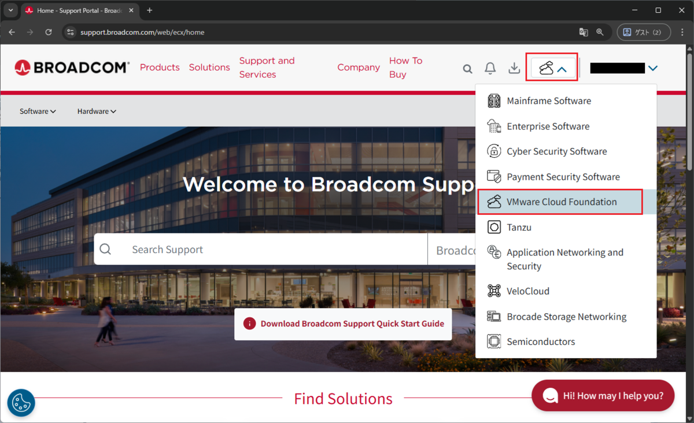Image resolution: width=694 pixels, height=423 pixels.
Task: Click the search icon in Search Support box
Action: tap(105, 250)
